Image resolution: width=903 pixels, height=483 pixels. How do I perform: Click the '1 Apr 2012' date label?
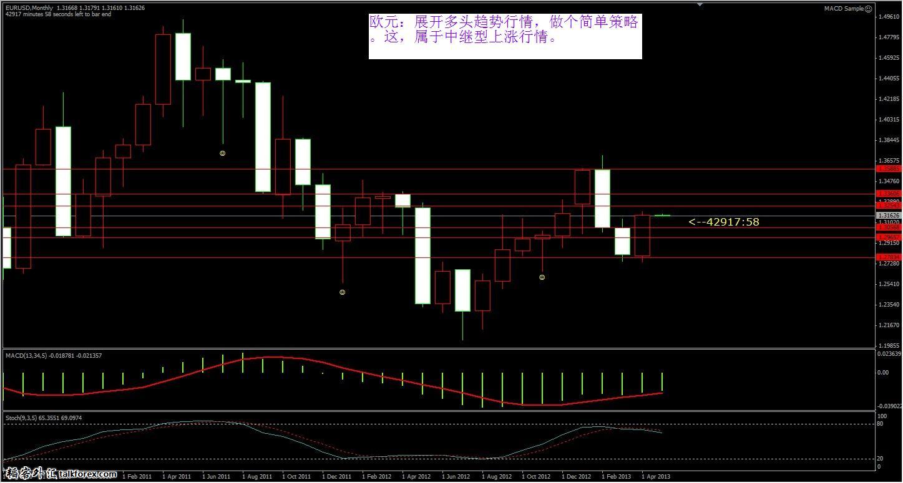(416, 476)
